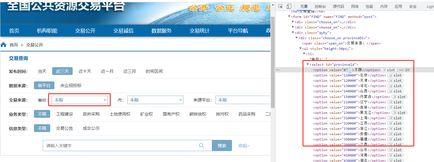The height and width of the screenshot is (162, 434).
Task: Select 当天 publish time filter
Action: tap(42, 71)
